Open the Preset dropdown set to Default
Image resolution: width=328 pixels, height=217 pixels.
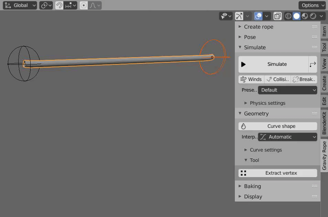[287, 90]
